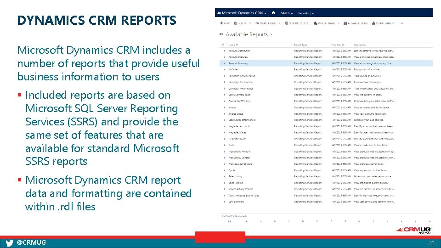Image resolution: width=441 pixels, height=248 pixels.
Task: Click the Advanced Find binoculars icon
Action: point(345,23)
